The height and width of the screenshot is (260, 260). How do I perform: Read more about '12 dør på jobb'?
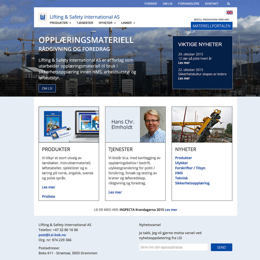click(184, 63)
